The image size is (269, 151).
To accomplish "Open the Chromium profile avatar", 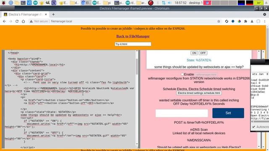I will [x=258, y=21].
